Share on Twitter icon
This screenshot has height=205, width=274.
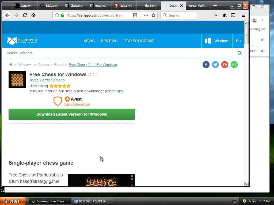coord(215,65)
